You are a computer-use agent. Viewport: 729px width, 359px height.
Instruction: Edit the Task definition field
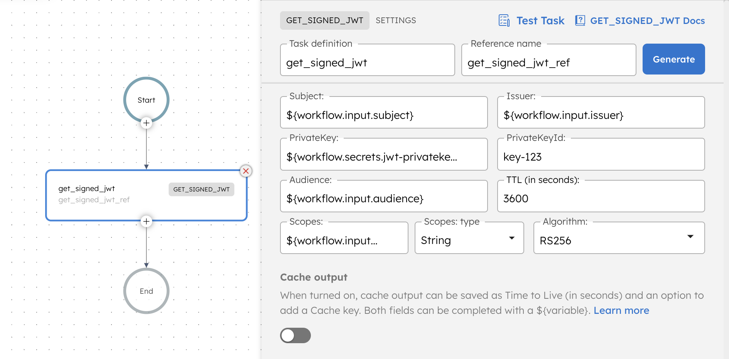(368, 60)
